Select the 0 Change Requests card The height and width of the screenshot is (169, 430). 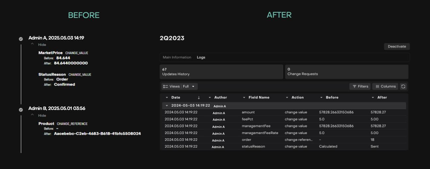[346, 72]
